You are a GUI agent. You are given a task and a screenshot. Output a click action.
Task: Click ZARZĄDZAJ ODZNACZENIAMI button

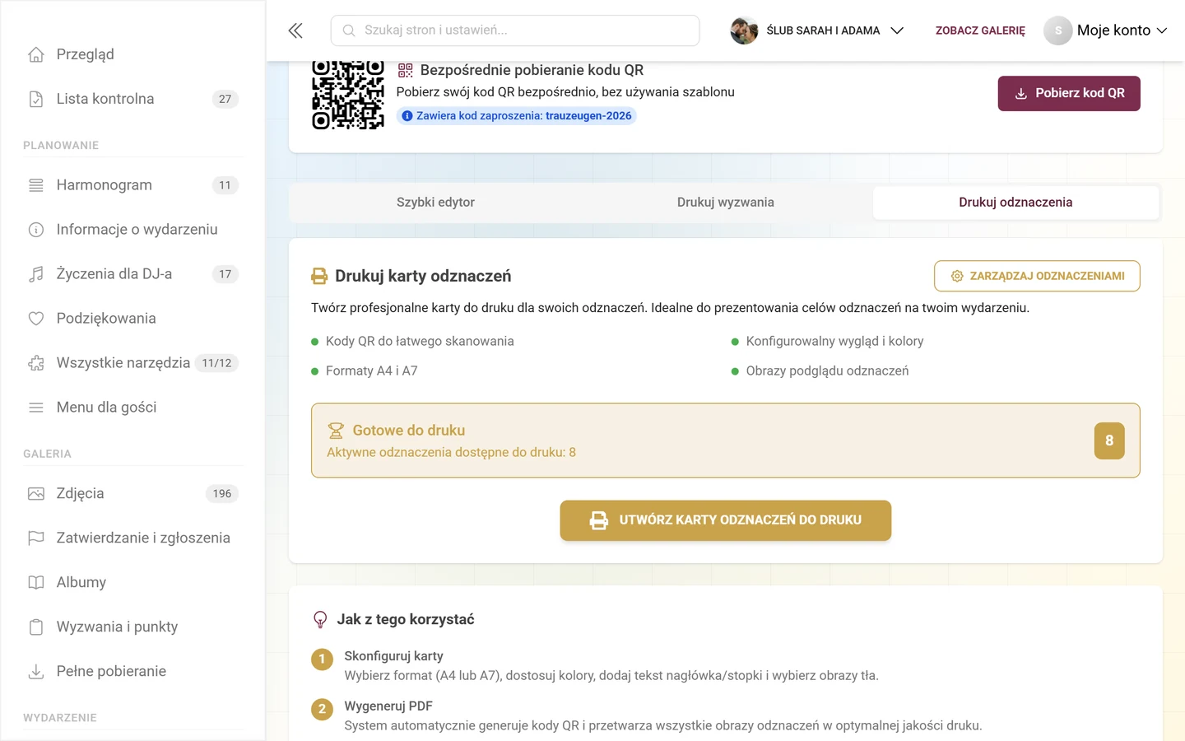[x=1037, y=276]
